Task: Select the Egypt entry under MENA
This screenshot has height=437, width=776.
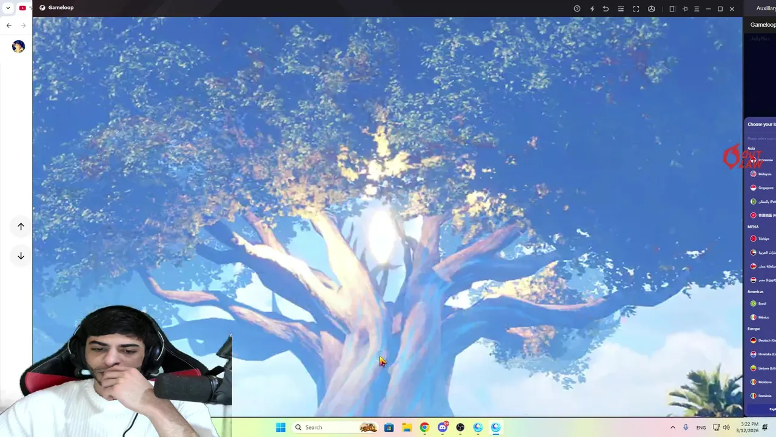Action: pos(763,280)
